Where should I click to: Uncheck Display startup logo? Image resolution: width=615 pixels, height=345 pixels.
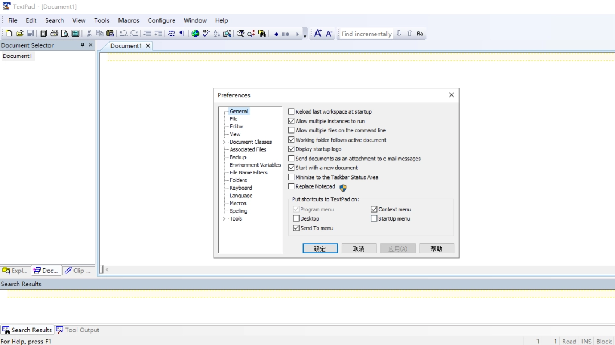pos(292,149)
